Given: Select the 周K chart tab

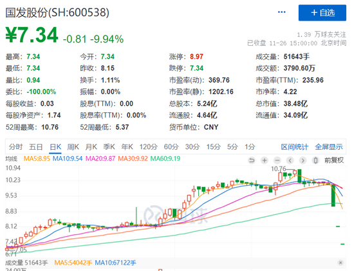Looking at the screenshot, I should coord(73,147).
